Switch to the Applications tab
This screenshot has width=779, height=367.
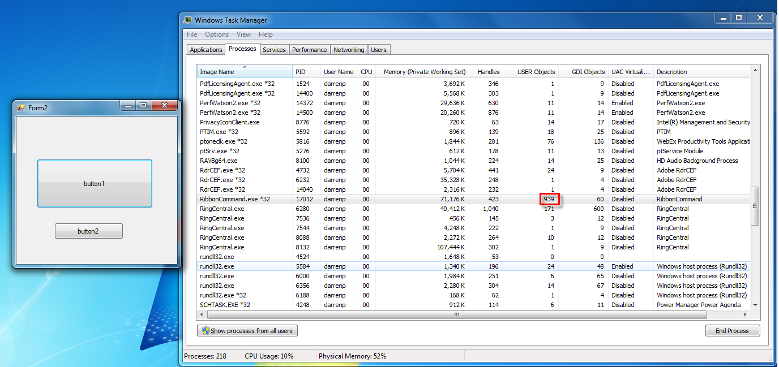[206, 50]
